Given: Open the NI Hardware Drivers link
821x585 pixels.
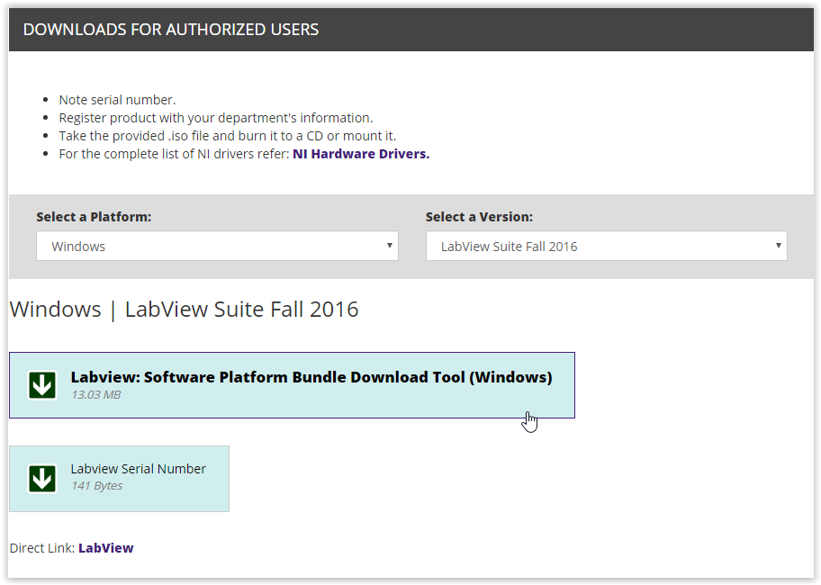Looking at the screenshot, I should pos(361,154).
